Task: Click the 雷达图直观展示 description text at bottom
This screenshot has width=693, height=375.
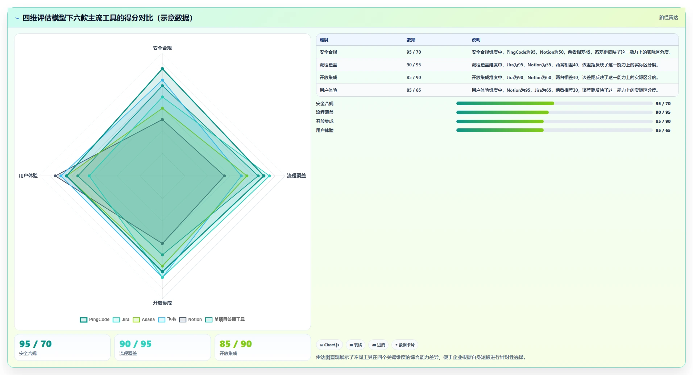Action: (422, 358)
